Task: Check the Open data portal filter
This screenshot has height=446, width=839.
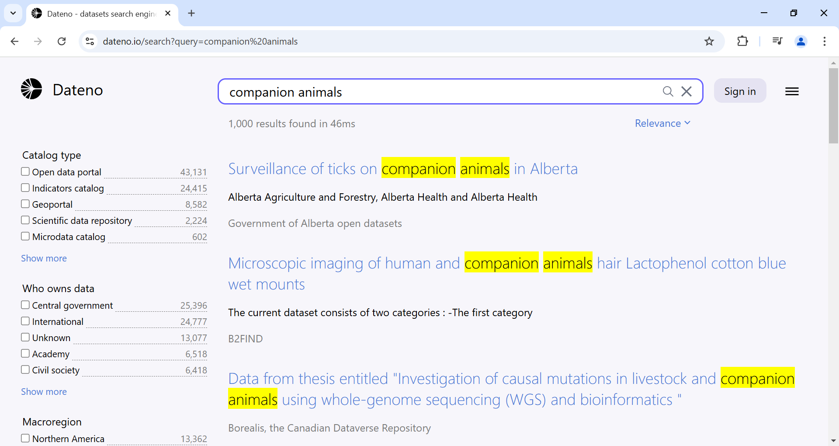Action: click(x=25, y=172)
